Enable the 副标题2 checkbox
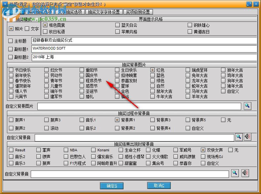The height and width of the screenshot is (194, 261). tap(10, 57)
